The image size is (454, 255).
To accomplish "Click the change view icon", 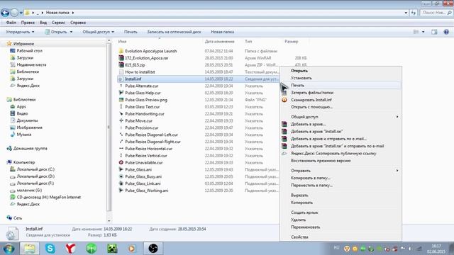I will 416,32.
